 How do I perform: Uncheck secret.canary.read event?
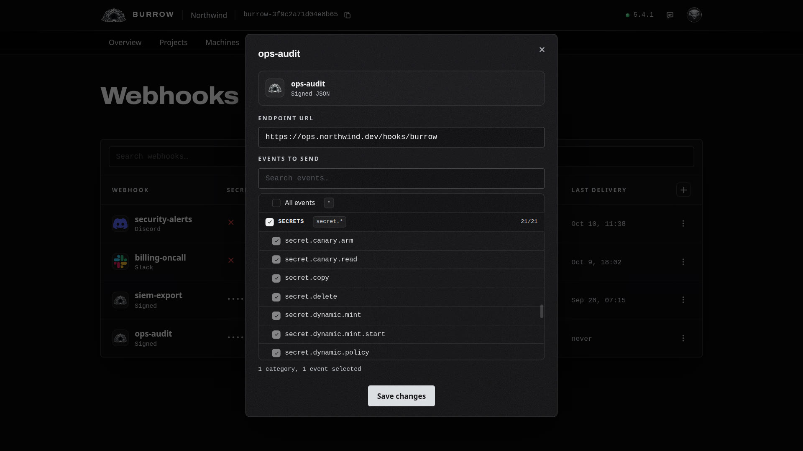276,260
